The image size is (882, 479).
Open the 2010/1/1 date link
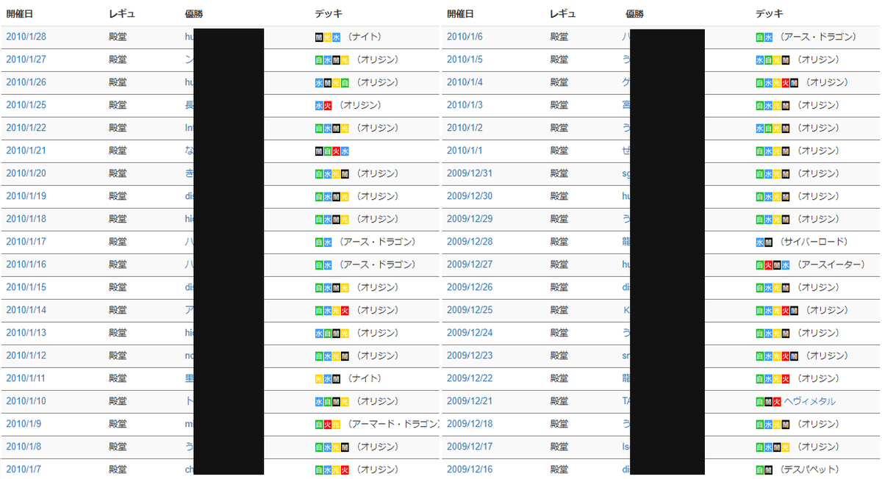pyautogui.click(x=465, y=151)
